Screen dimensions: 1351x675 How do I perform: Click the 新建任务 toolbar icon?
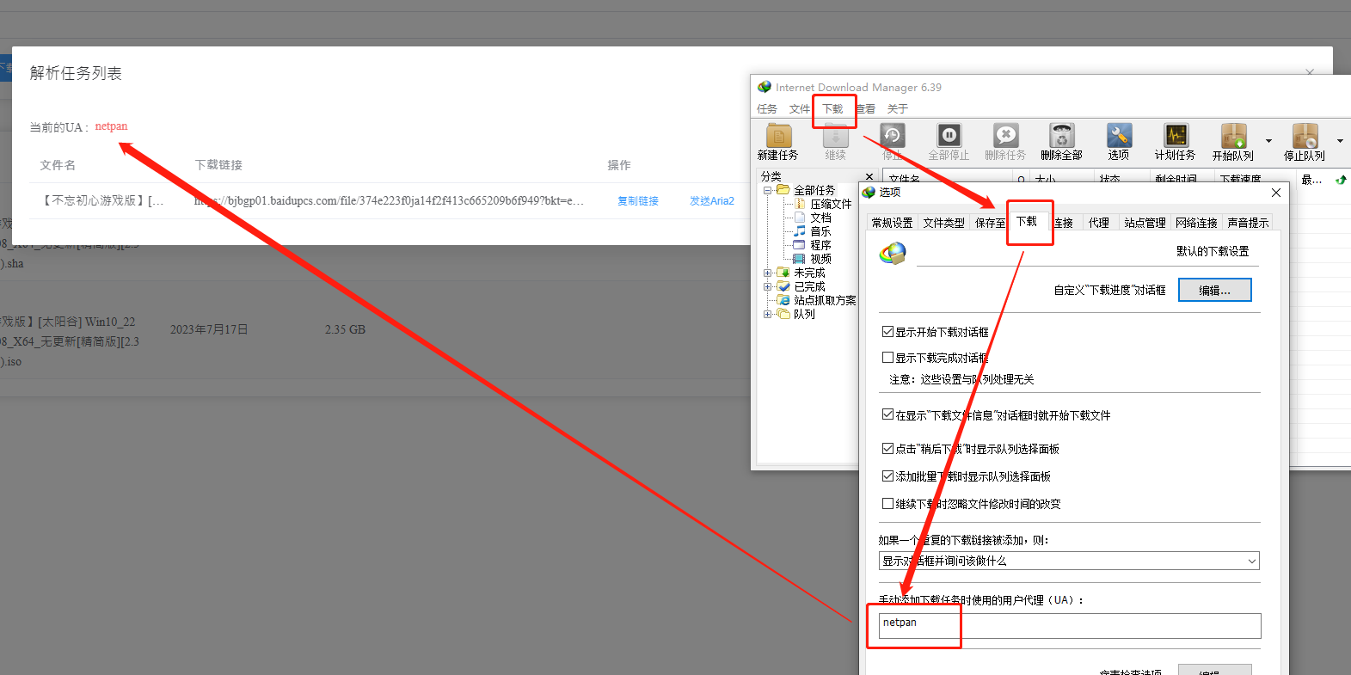coord(778,141)
